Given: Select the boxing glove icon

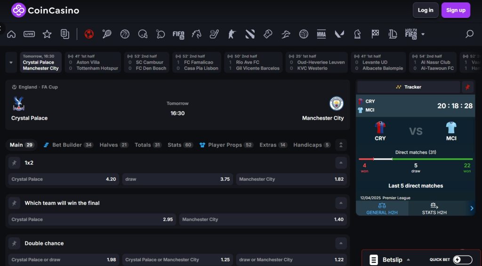Looking at the screenshot, I should tap(268, 34).
